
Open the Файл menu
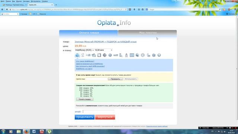coord(3,1)
